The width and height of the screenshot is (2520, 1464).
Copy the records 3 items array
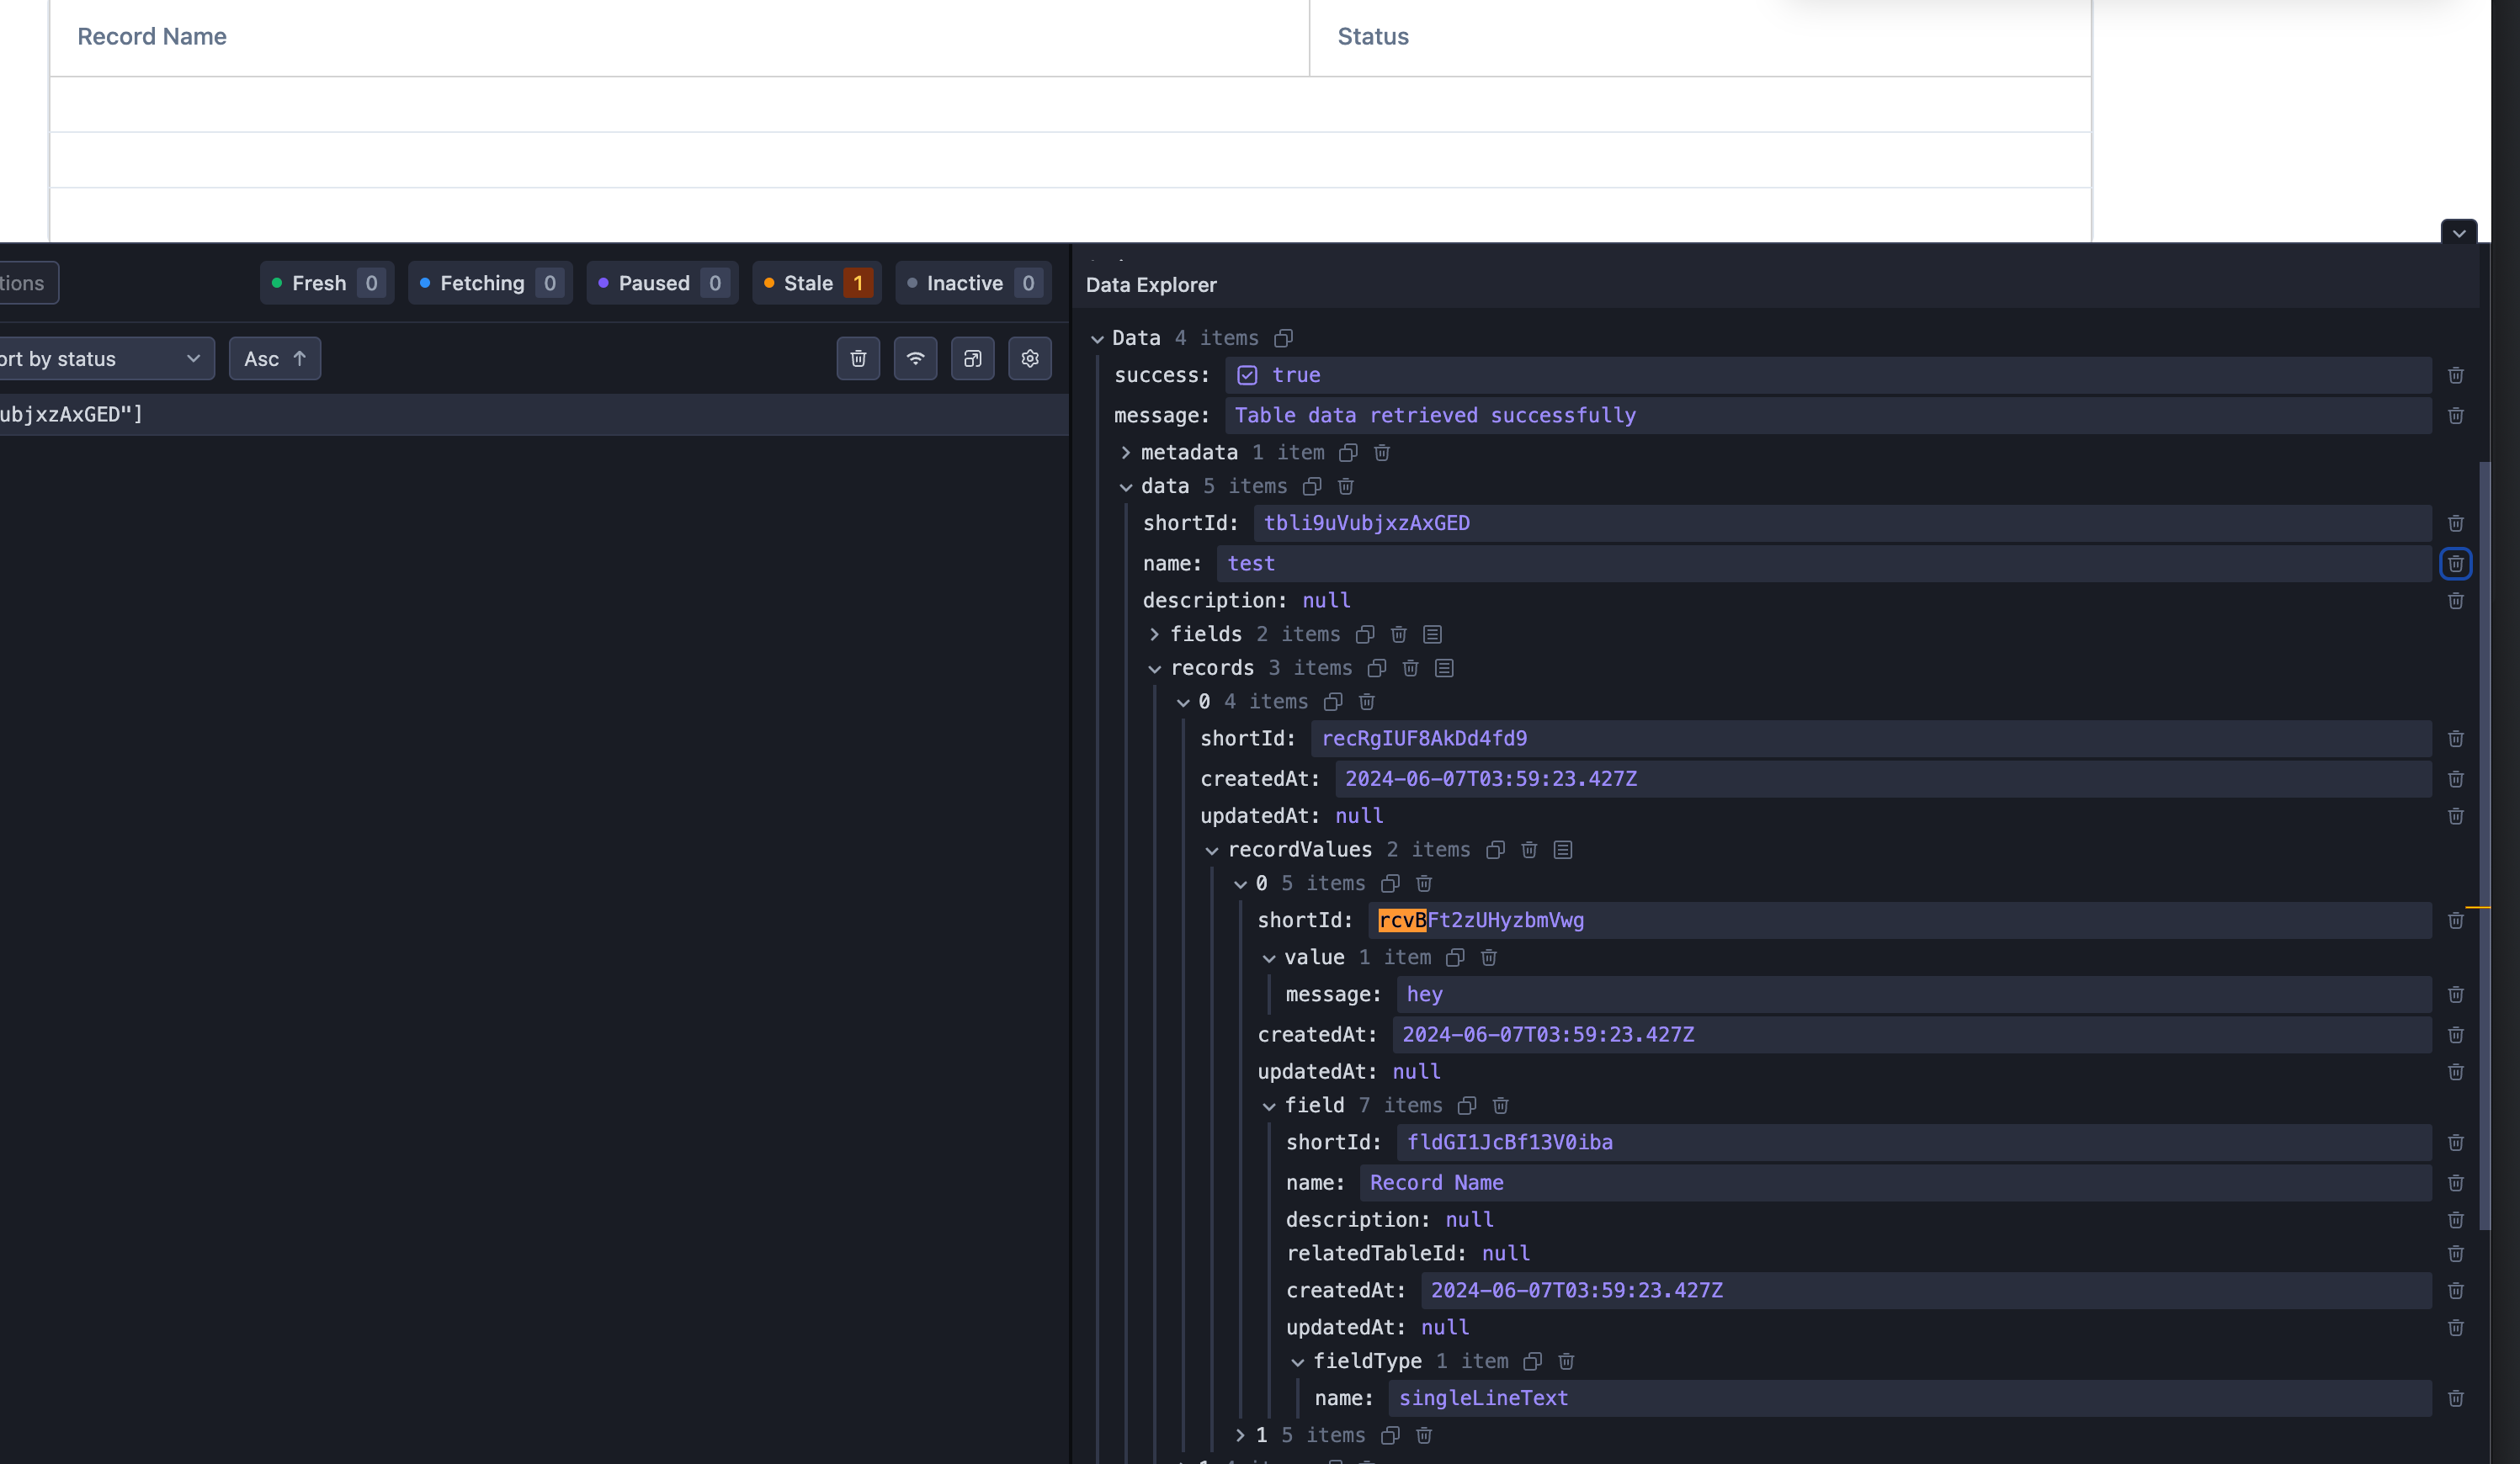click(1377, 669)
